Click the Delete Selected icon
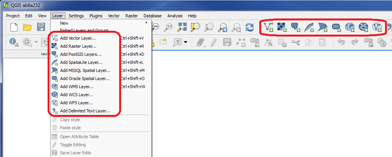This screenshot has height=157, width=392. pyautogui.click(x=282, y=42)
